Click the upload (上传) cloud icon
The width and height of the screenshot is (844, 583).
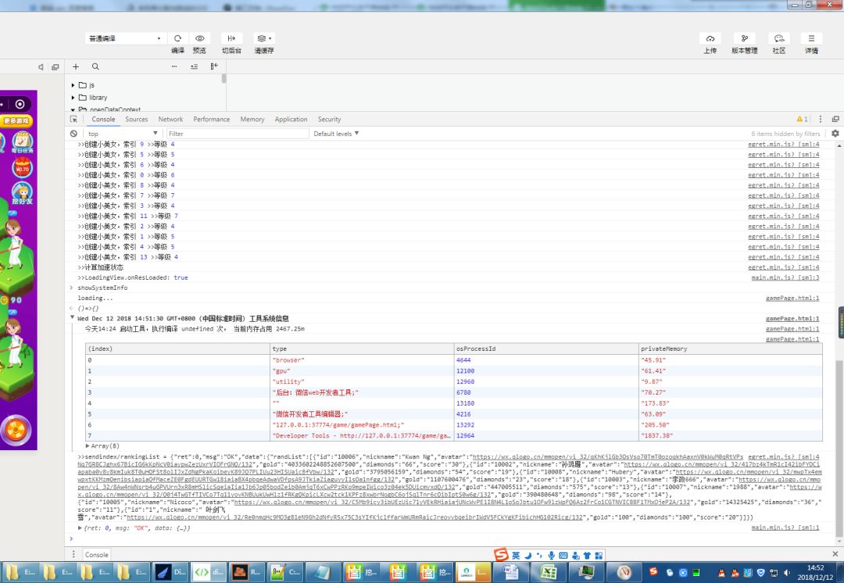pos(710,38)
